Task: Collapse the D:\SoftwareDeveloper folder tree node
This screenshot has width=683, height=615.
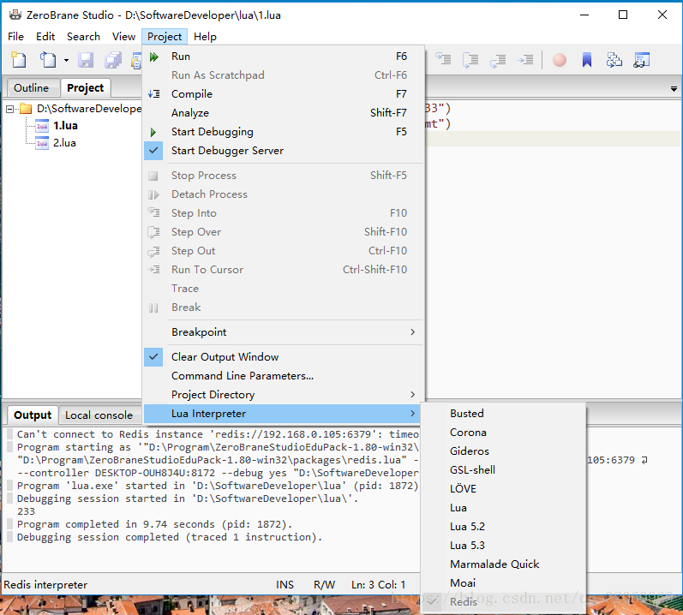Action: 10,109
